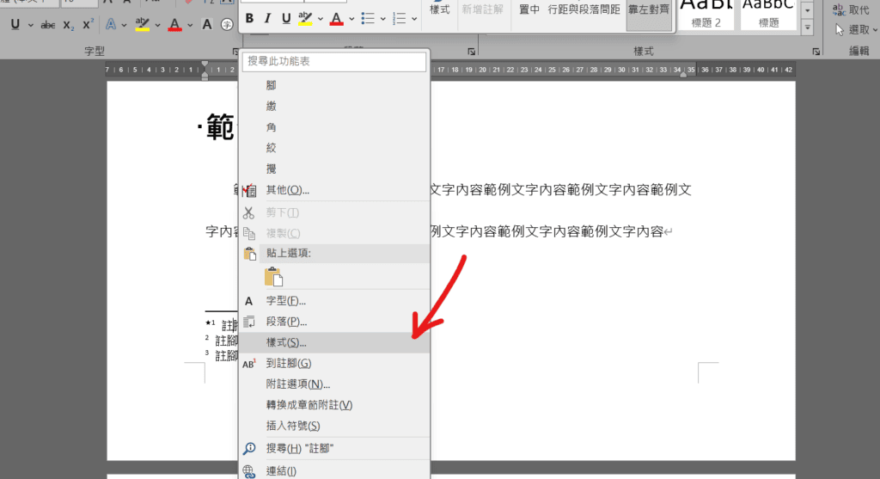880x479 pixels.
Task: Show next row of styles gallery
Action: pos(807,10)
